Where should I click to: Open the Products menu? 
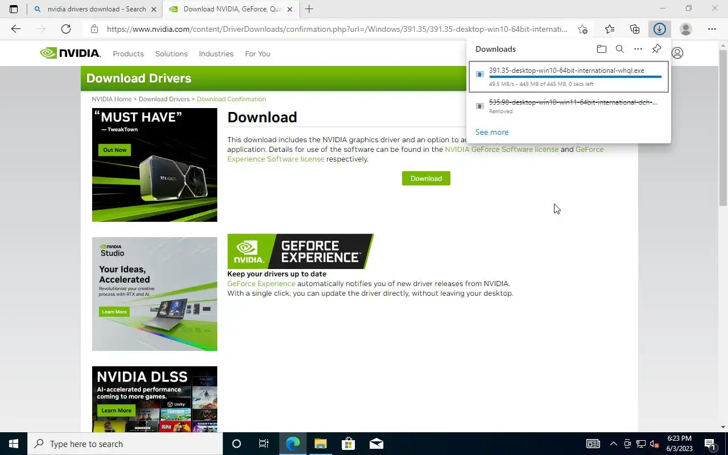pos(128,53)
